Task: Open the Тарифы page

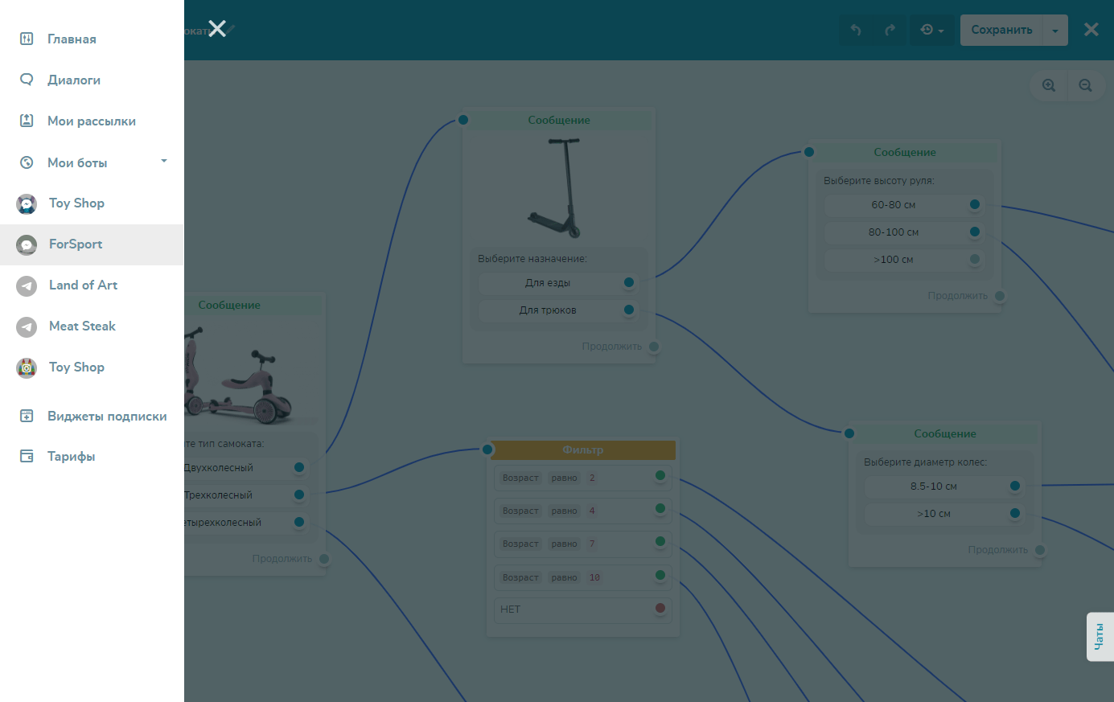Action: (71, 456)
